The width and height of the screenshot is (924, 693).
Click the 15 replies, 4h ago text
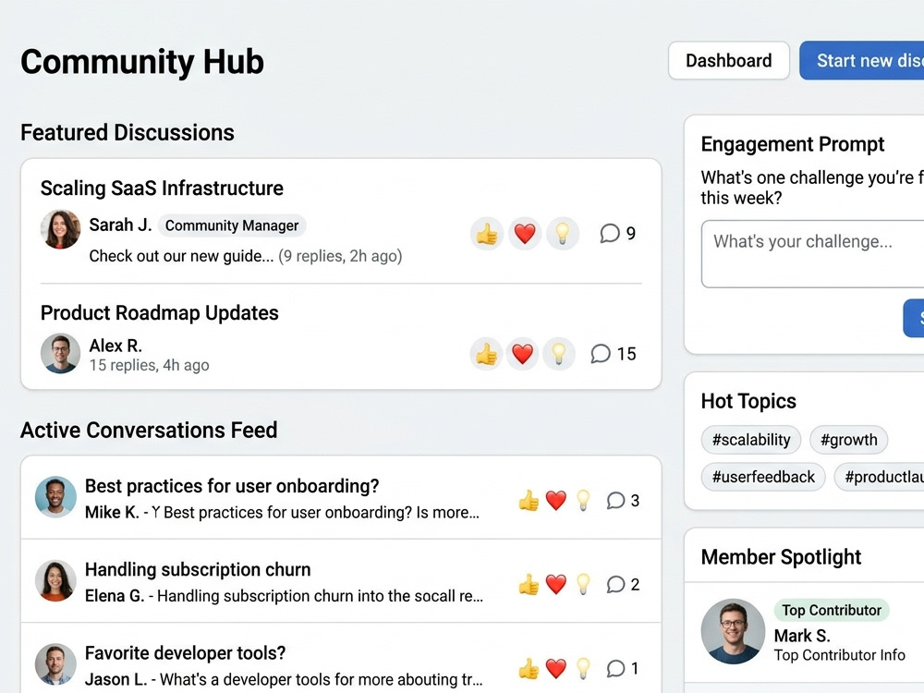(x=149, y=365)
